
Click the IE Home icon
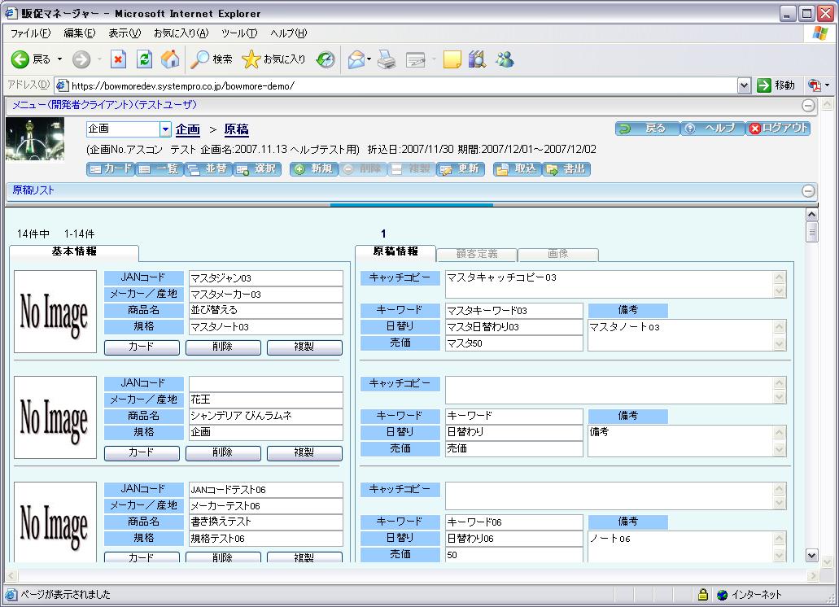pyautogui.click(x=170, y=59)
